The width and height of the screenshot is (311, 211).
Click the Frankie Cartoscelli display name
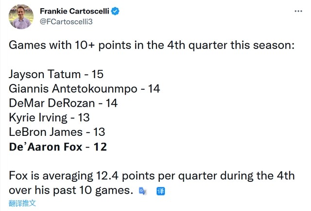click(x=74, y=11)
